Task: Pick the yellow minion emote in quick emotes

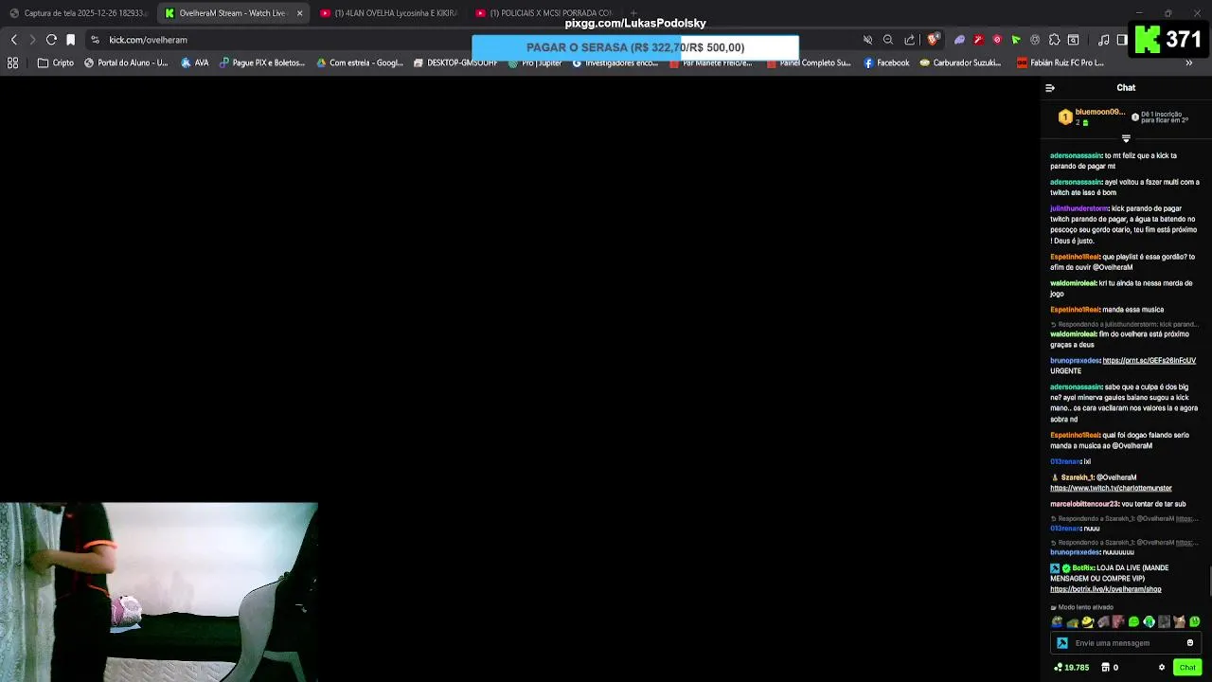Action: pos(1088,622)
